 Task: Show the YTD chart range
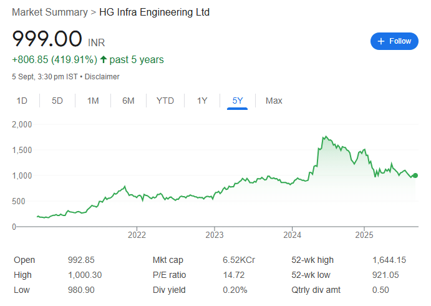pyautogui.click(x=165, y=101)
